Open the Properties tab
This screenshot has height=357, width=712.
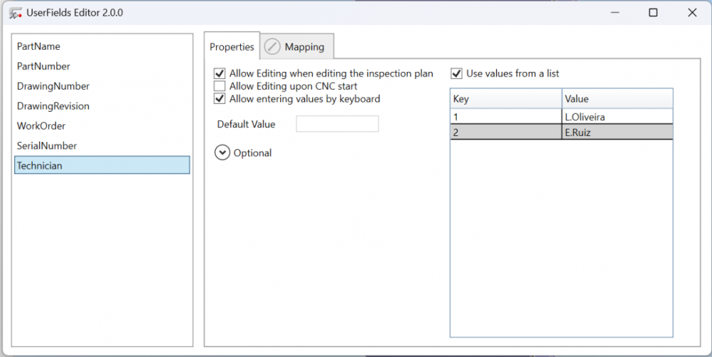232,46
